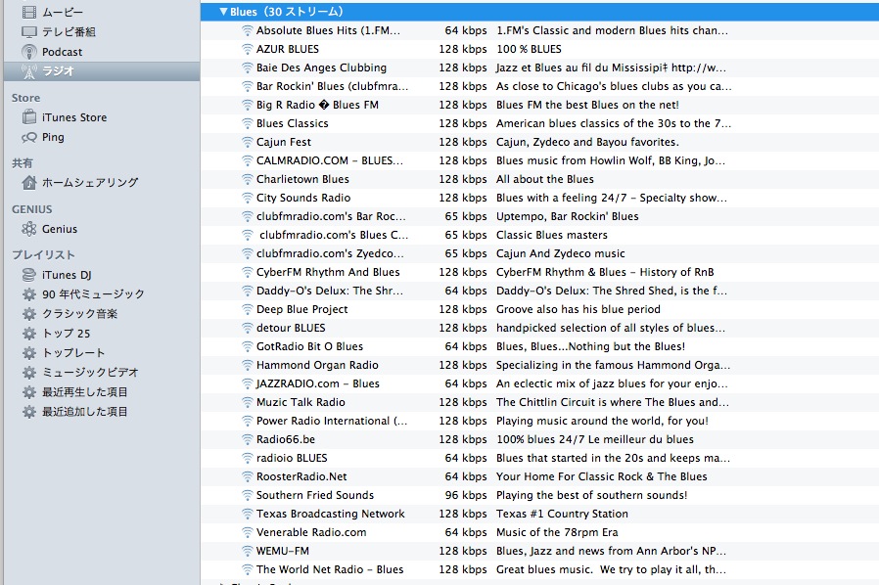Click gear icon for クラシック音楽
879x585 pixels.
coord(29,314)
